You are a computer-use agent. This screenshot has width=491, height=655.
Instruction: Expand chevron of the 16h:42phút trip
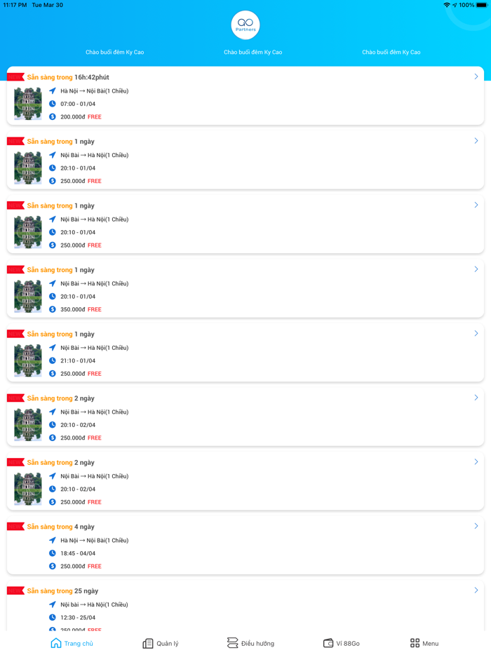(476, 76)
